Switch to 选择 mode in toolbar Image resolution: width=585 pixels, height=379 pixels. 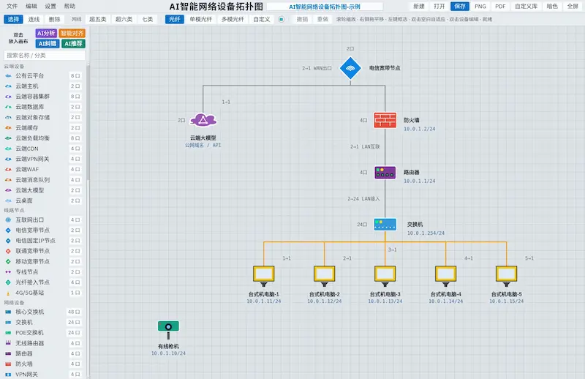click(x=13, y=19)
